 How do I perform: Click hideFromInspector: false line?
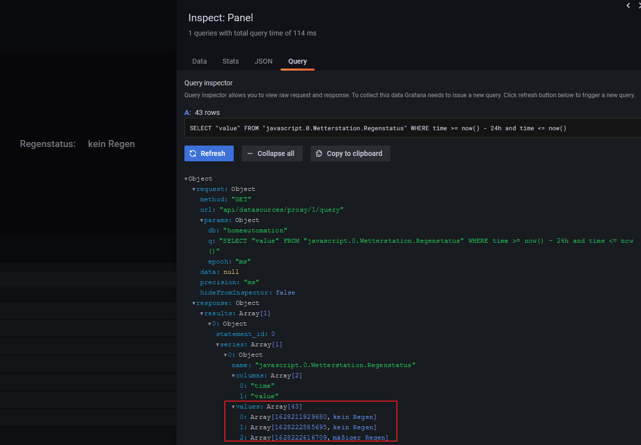[248, 293]
